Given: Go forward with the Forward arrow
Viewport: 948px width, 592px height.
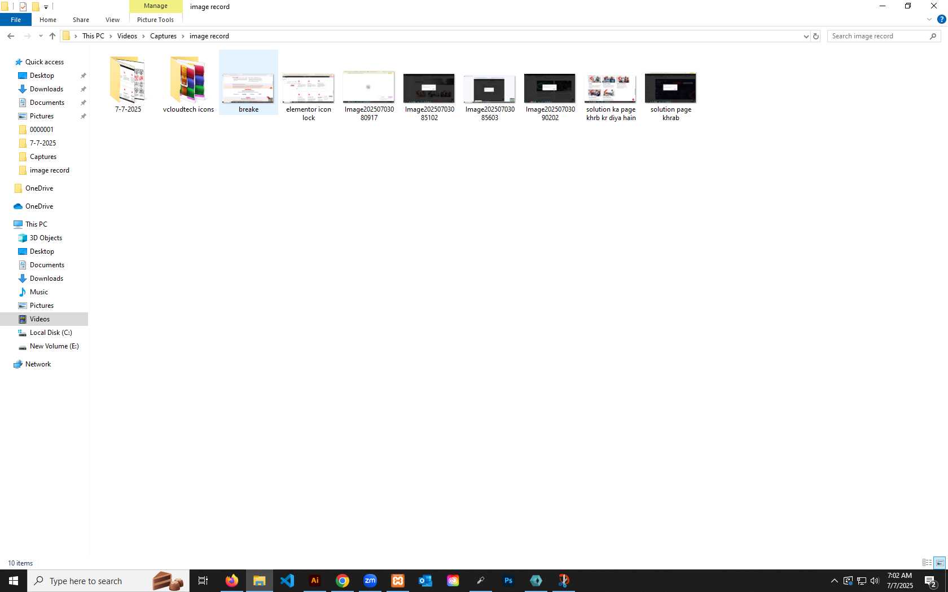Looking at the screenshot, I should (x=27, y=36).
